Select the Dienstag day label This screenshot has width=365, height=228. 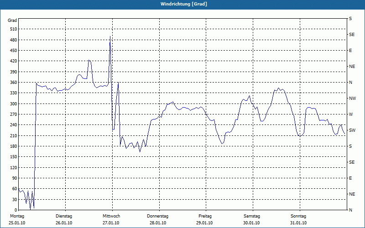[64, 216]
